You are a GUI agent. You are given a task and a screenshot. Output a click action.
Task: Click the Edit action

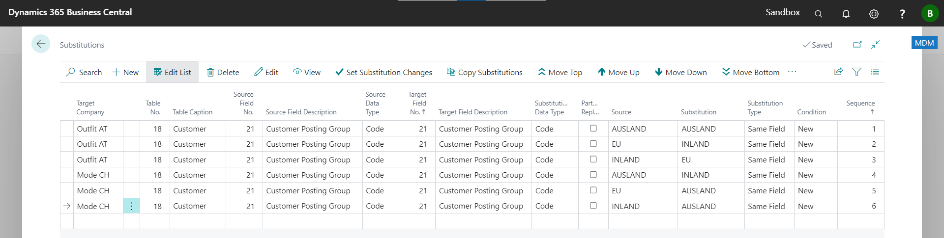266,72
